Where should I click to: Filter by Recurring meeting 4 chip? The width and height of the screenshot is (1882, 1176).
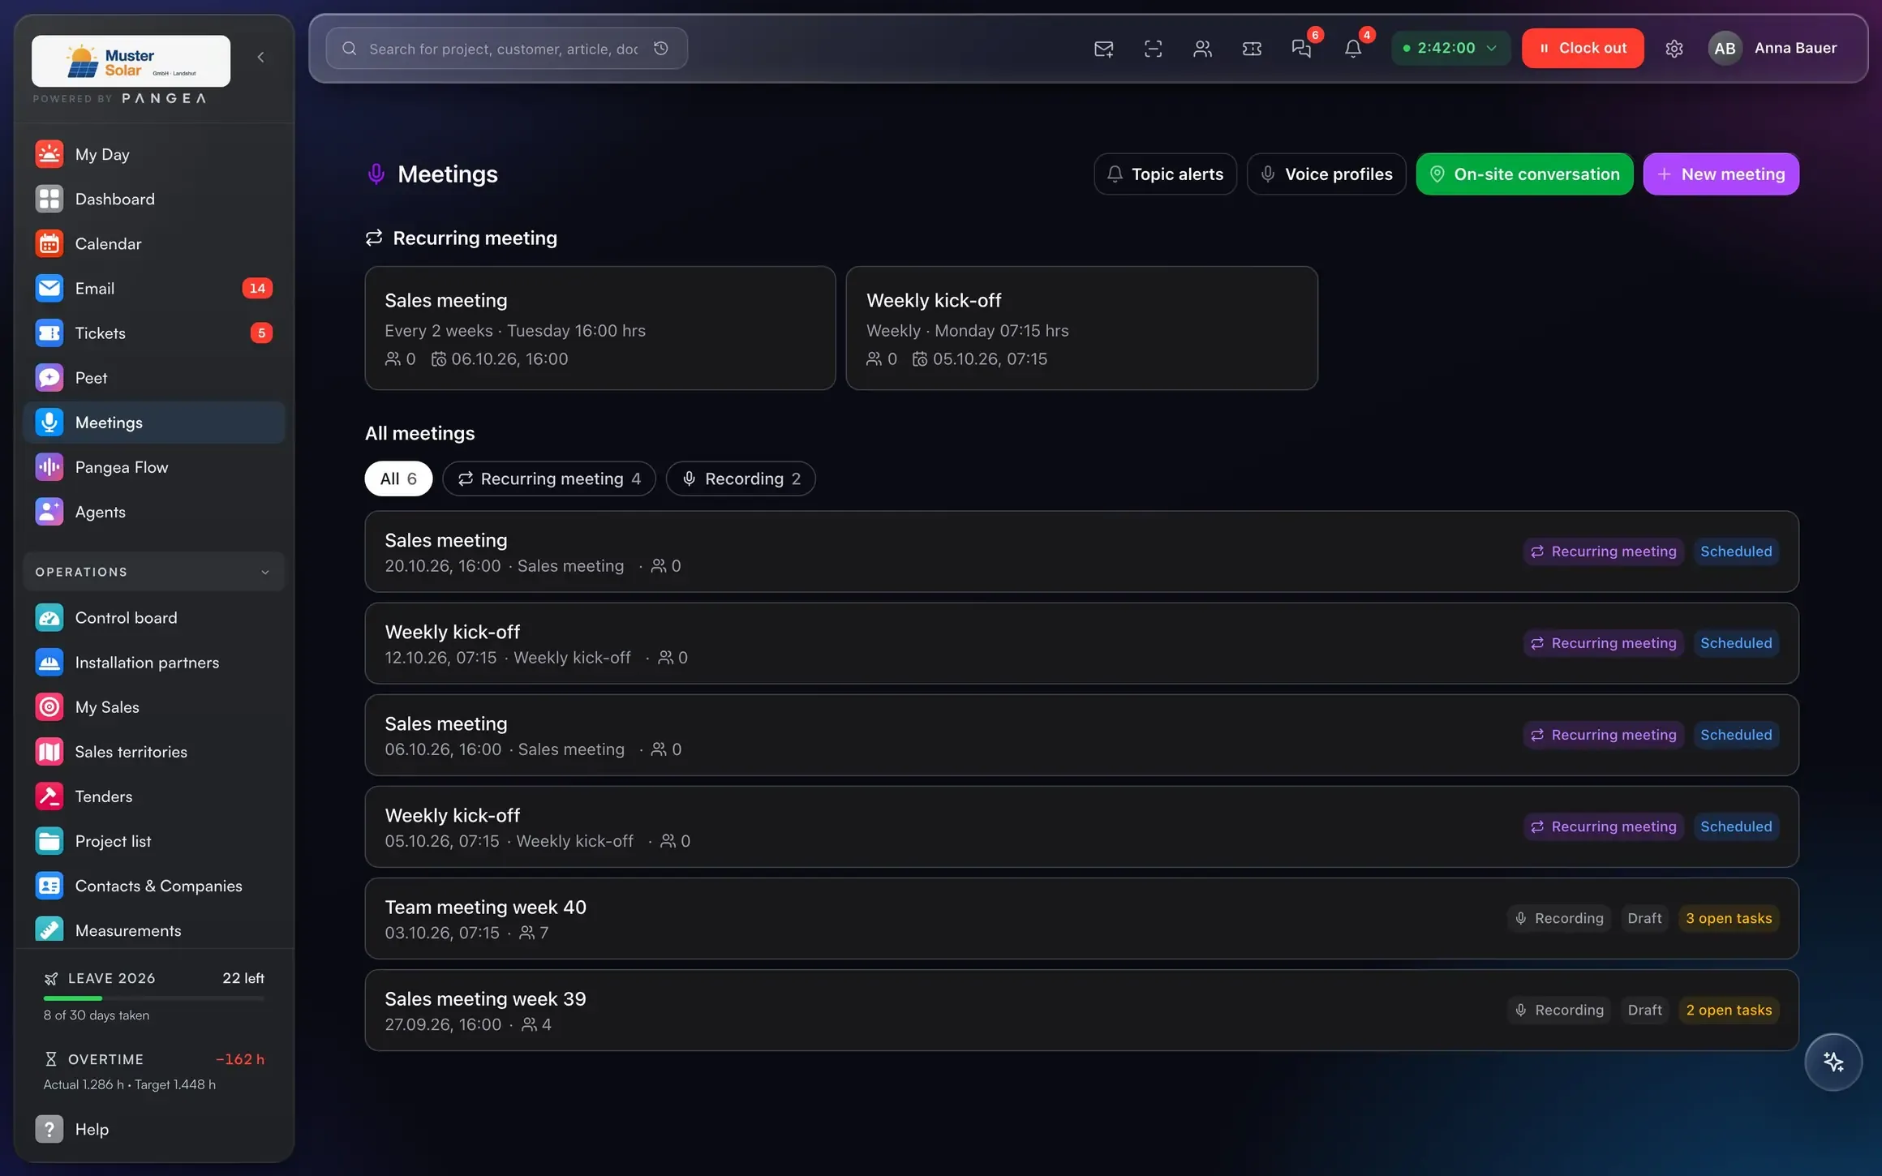(x=549, y=479)
